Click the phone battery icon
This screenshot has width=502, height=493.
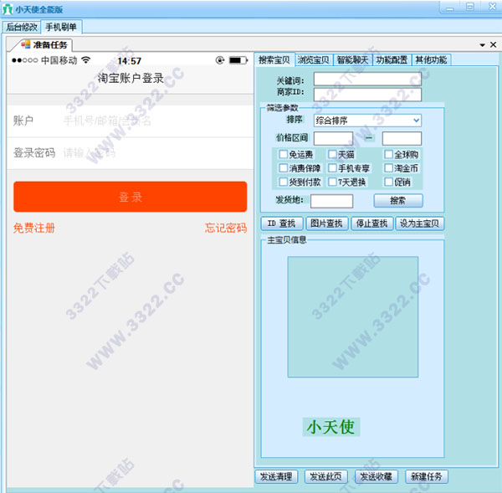238,60
